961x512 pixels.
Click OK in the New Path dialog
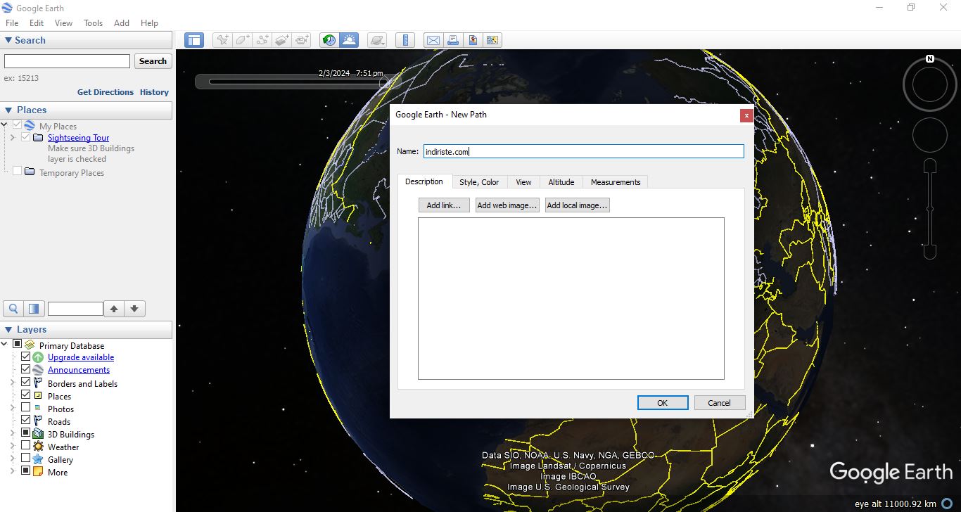(x=663, y=403)
